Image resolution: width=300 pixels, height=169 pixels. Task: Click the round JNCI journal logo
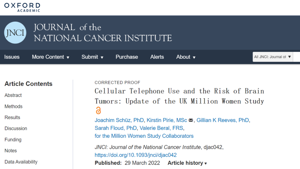click(x=15, y=33)
